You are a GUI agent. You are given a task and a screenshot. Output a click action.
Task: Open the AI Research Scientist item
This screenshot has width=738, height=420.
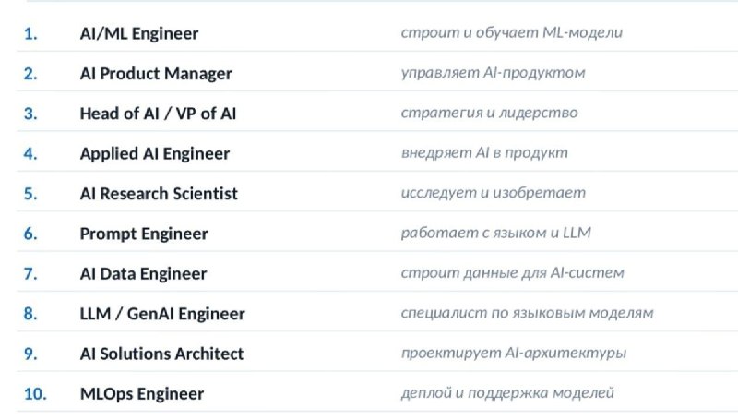point(159,194)
